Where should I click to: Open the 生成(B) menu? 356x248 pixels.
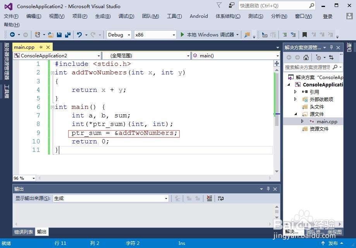(x=103, y=16)
